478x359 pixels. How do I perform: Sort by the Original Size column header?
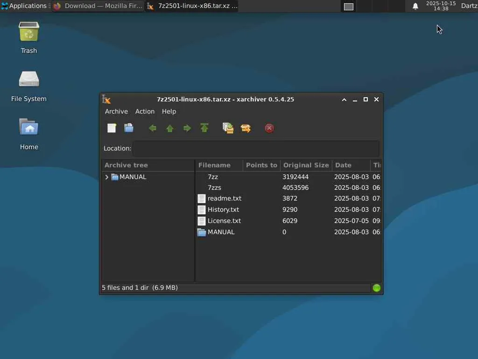click(306, 165)
